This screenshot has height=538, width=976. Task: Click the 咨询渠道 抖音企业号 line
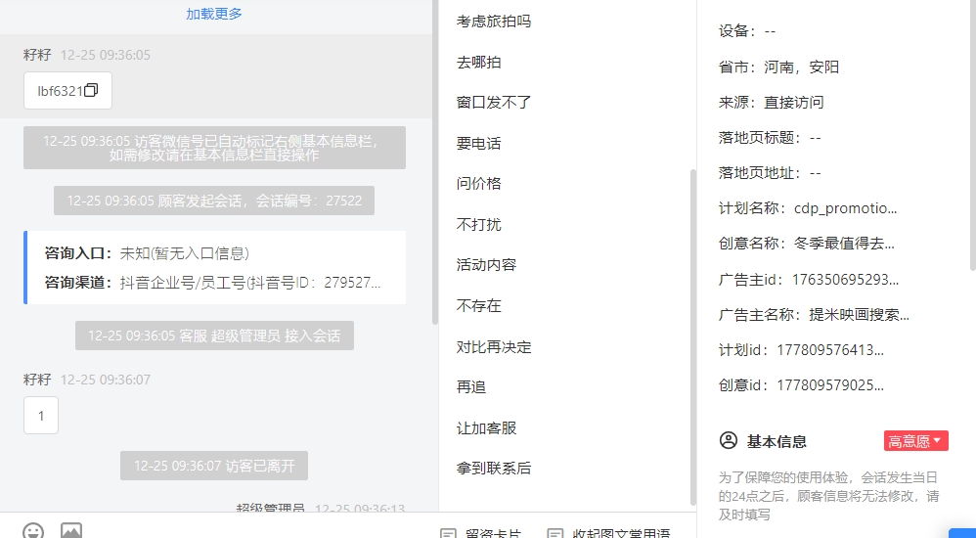[212, 283]
